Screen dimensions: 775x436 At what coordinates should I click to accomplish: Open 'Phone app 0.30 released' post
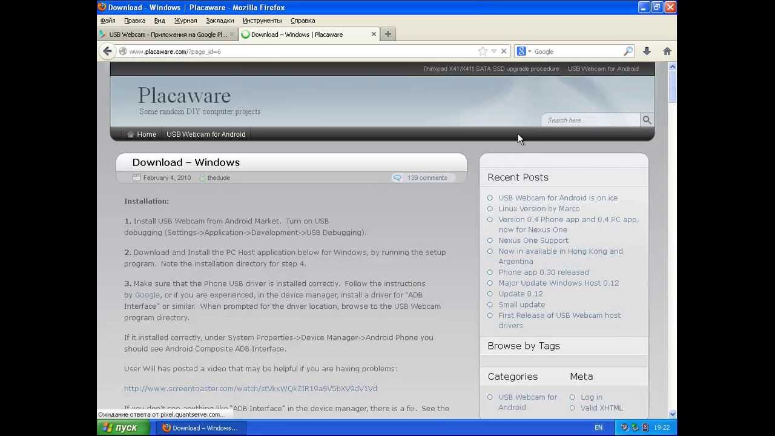tap(544, 272)
